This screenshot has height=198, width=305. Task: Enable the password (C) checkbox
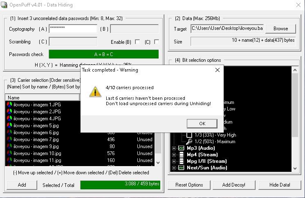click(156, 42)
